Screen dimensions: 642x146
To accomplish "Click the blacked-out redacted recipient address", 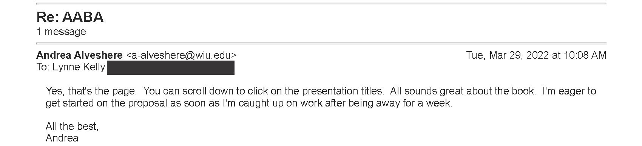I will (x=171, y=68).
